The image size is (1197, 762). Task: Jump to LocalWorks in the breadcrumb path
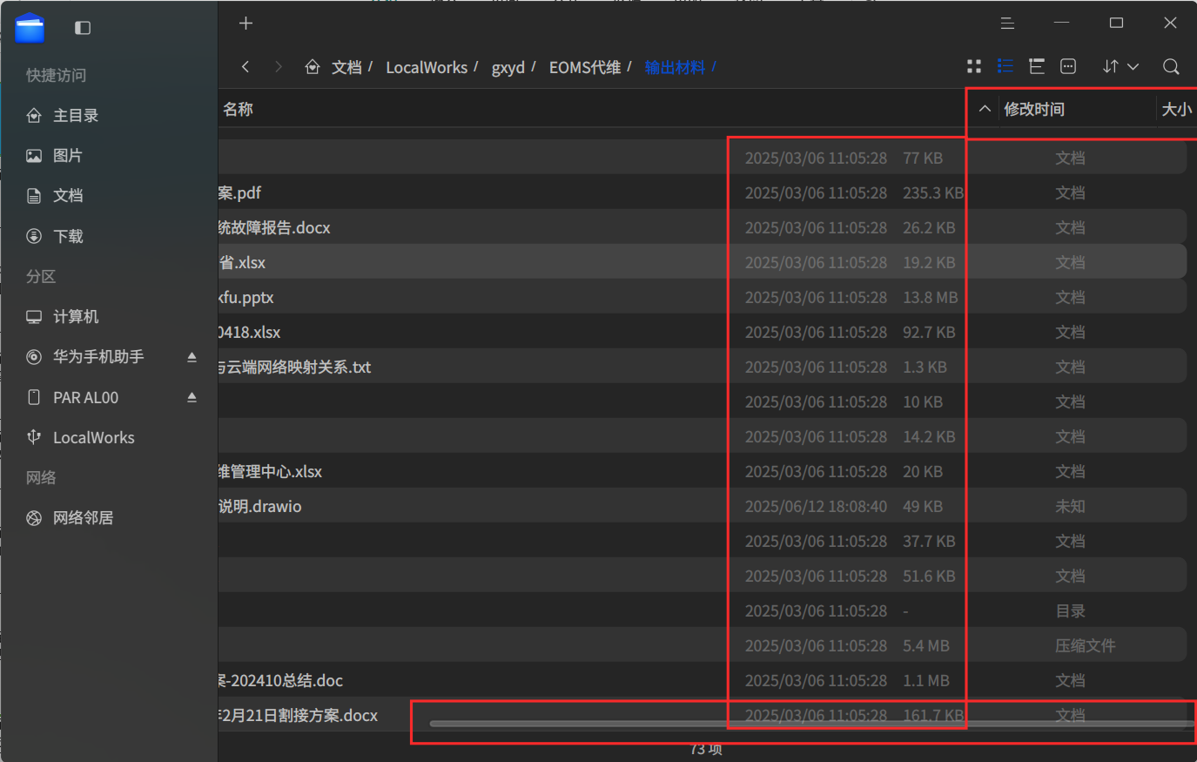(x=427, y=67)
